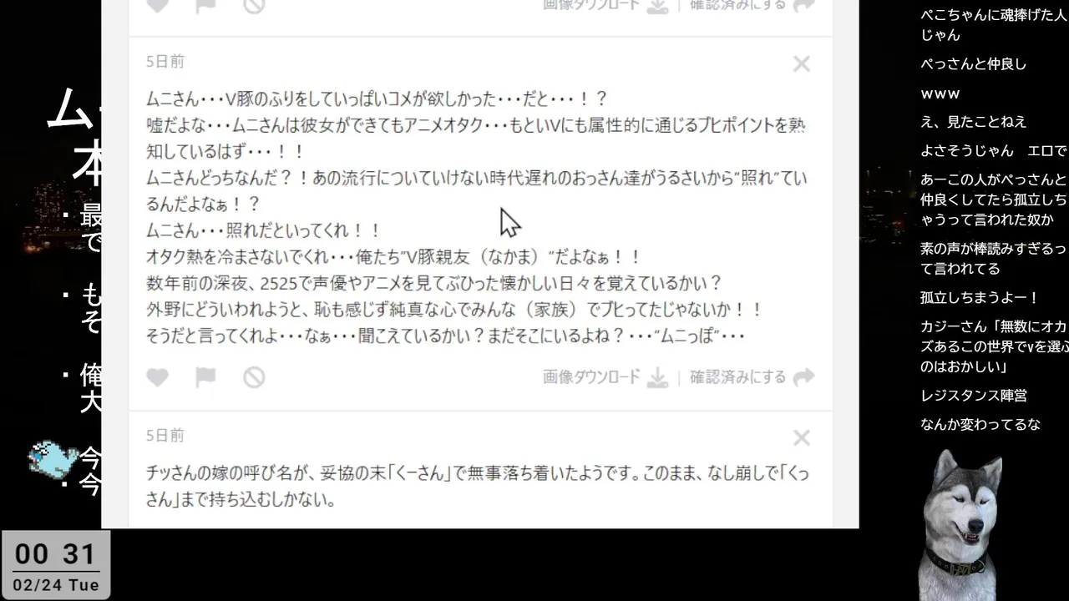Block sender of the V豚 message
The image size is (1069, 601).
(x=254, y=377)
